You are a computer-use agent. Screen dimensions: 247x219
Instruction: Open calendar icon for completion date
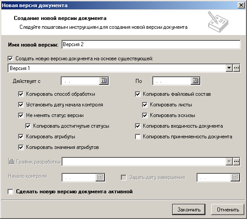point(235,177)
